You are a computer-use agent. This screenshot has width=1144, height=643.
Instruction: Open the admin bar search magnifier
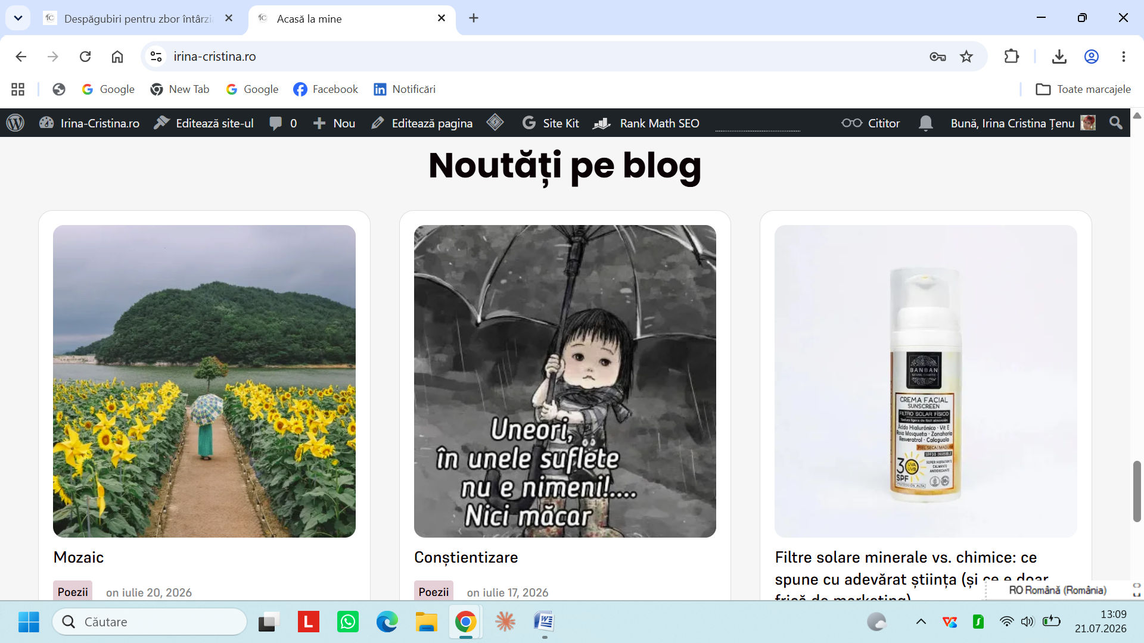(x=1116, y=123)
